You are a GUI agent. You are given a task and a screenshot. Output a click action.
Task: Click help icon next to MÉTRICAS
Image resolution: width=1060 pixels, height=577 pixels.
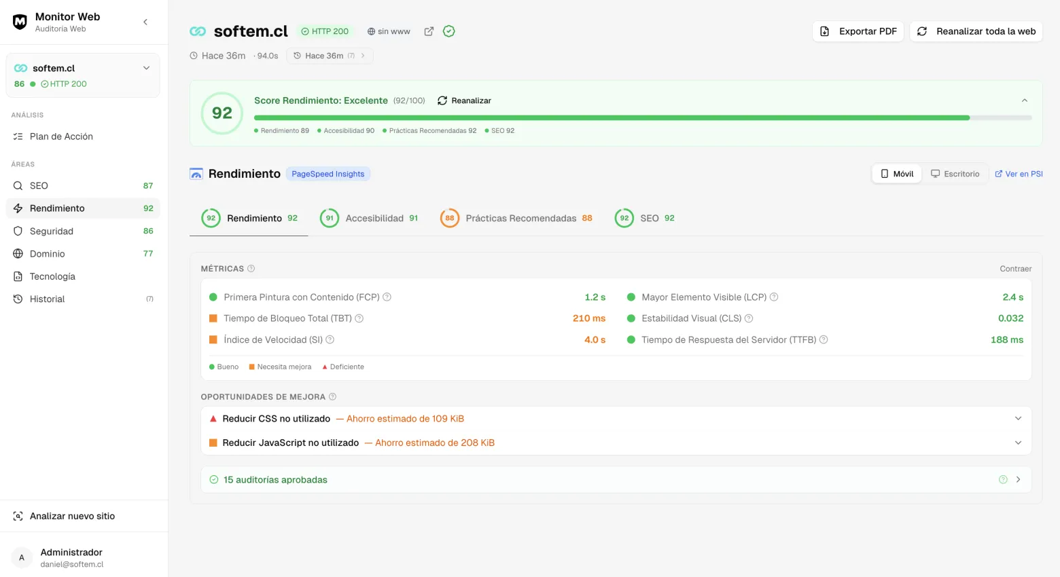pyautogui.click(x=251, y=269)
